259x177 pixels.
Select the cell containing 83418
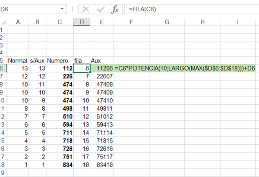[x=102, y=165]
